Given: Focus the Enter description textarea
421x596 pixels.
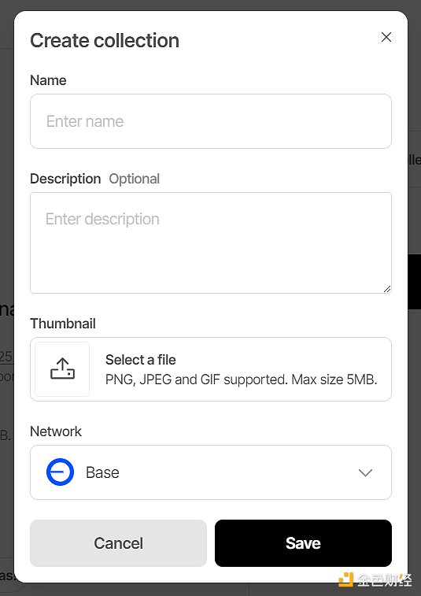Looking at the screenshot, I should (x=211, y=242).
